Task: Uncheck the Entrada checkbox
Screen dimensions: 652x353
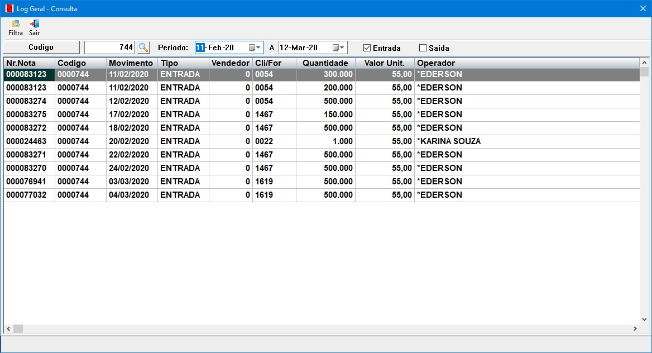Action: click(x=367, y=48)
